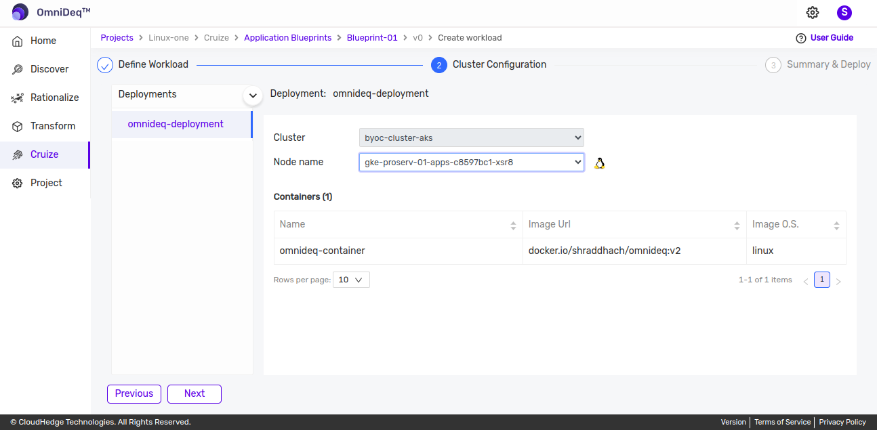Go to Application Blueprints breadcrumb

click(288, 38)
